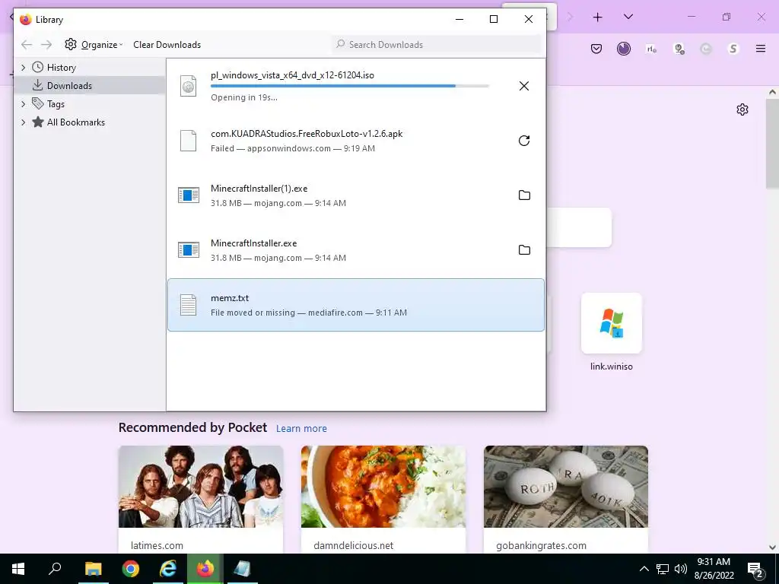Select All Bookmarks in the sidebar
This screenshot has width=779, height=584.
75,122
